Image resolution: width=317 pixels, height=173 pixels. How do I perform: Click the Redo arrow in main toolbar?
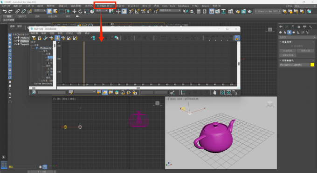pyautogui.click(x=11, y=11)
